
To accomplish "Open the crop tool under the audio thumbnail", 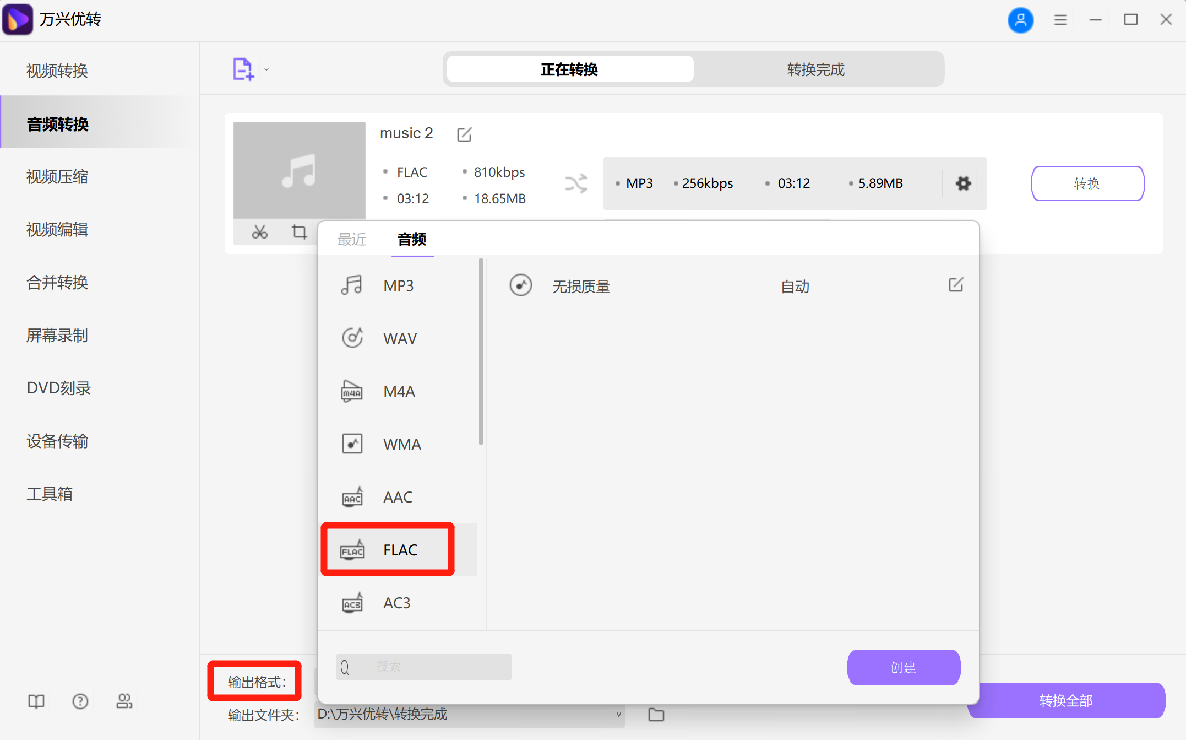I will 299,232.
